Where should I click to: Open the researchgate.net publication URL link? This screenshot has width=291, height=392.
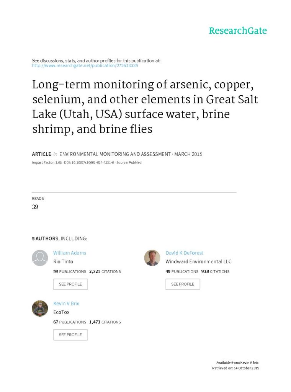85,65
